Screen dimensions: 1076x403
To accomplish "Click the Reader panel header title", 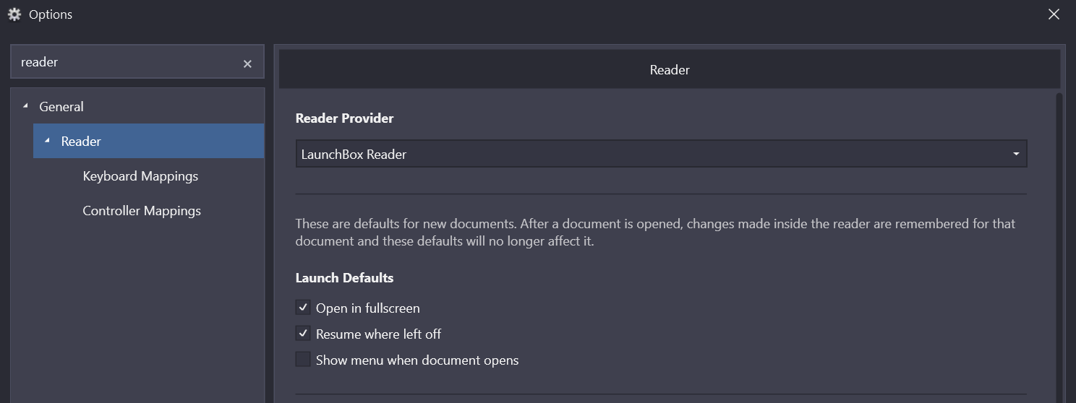I will pyautogui.click(x=670, y=70).
